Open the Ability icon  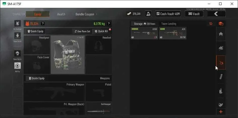[x=17, y=66]
